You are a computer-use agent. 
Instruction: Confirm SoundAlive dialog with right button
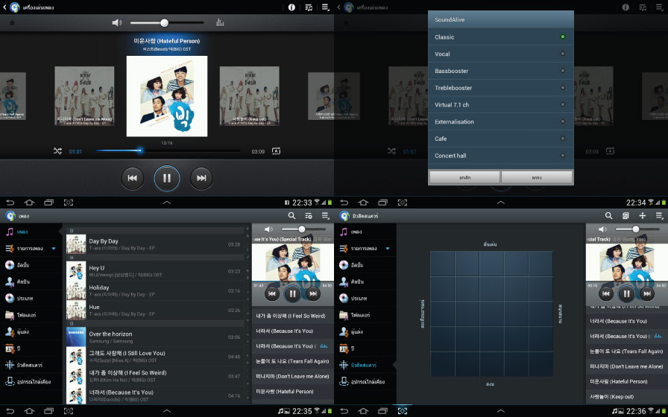click(x=537, y=177)
